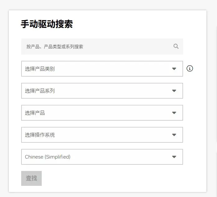The width and height of the screenshot is (217, 197).
Task: Expand the 选择操作系统 dropdown arrow
Action: click(x=174, y=135)
